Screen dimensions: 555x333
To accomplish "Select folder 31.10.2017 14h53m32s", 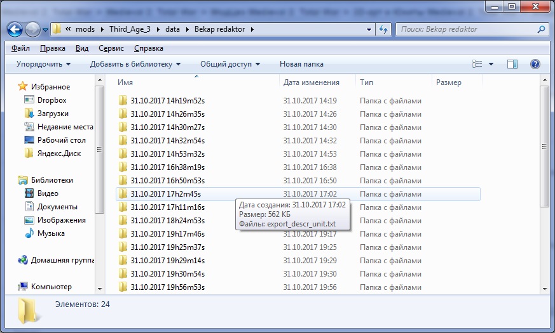I will (x=298, y=154).
